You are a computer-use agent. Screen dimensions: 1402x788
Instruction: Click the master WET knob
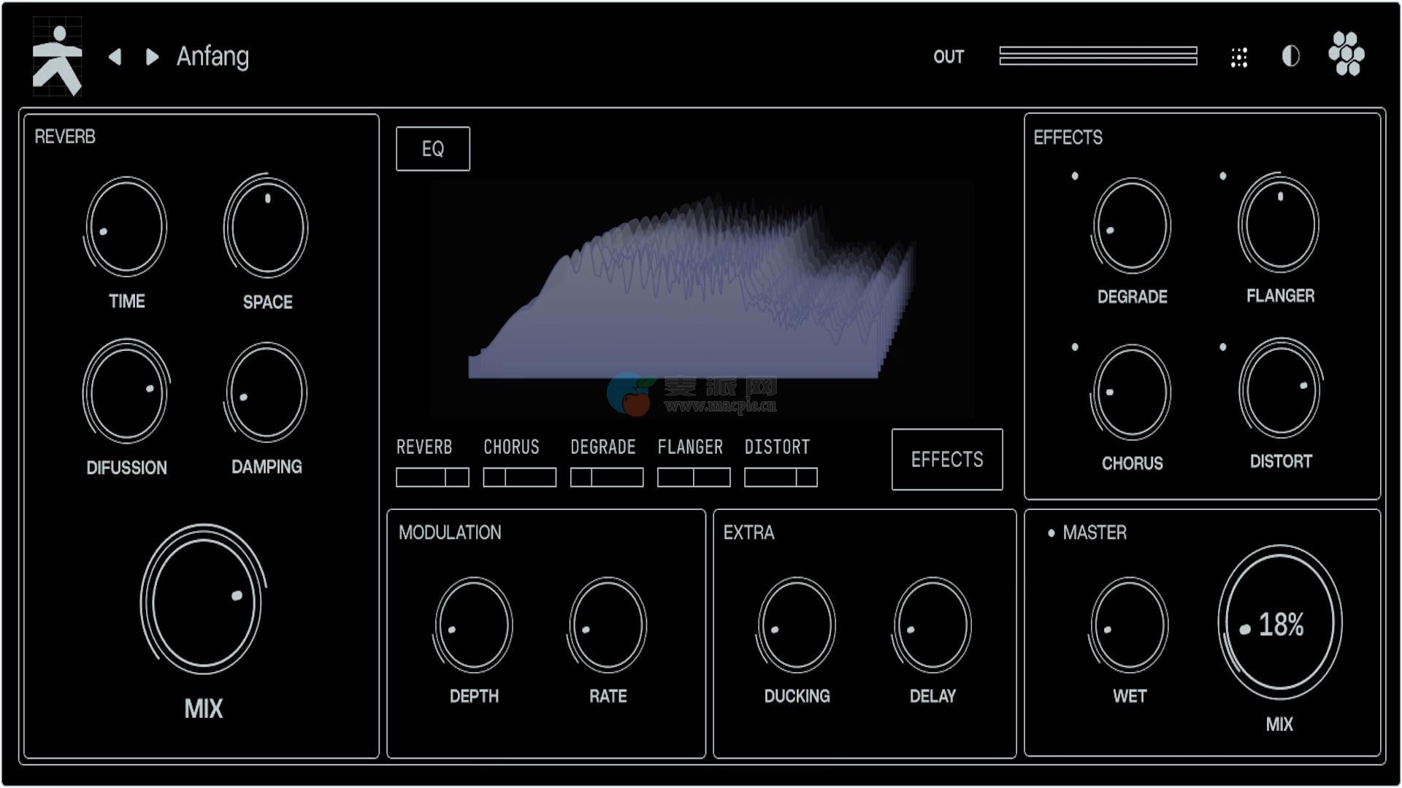pyautogui.click(x=1129, y=625)
